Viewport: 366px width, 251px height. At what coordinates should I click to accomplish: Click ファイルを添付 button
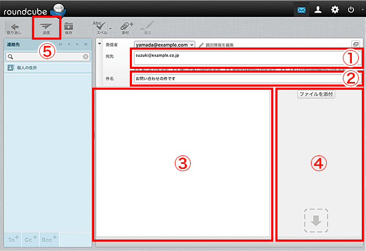[x=316, y=94]
